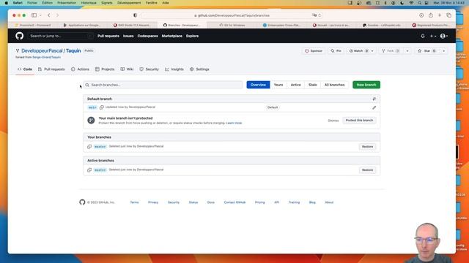
Task: Click the Learn more link
Action: coord(234,123)
